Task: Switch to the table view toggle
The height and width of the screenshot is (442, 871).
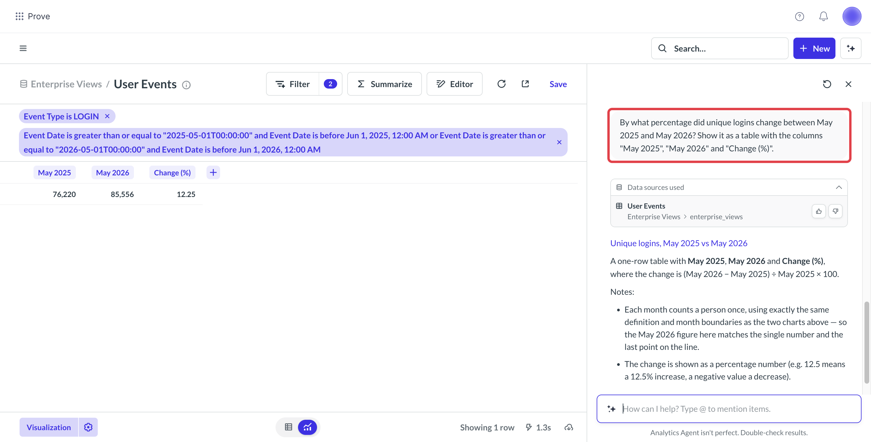Action: (x=289, y=427)
